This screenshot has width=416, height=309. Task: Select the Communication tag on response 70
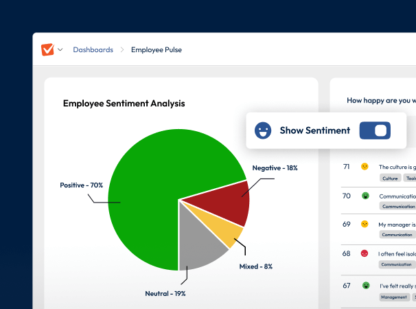397,206
